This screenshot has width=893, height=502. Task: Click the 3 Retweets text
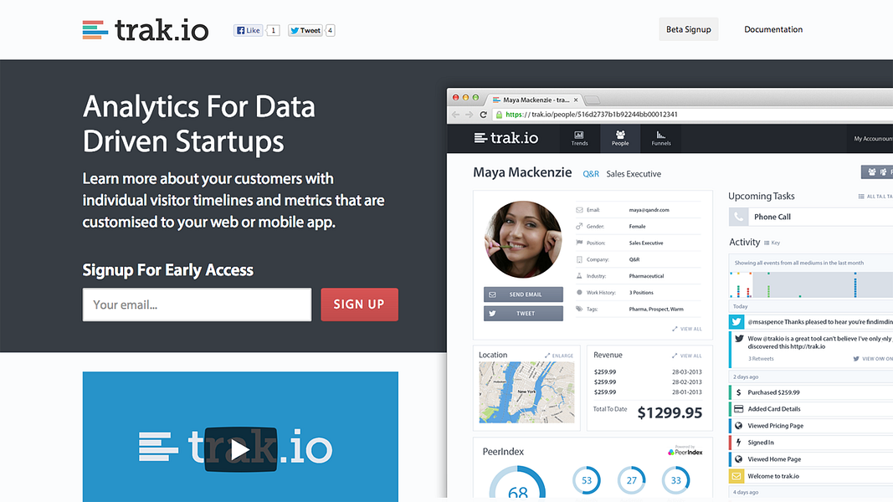pos(760,359)
